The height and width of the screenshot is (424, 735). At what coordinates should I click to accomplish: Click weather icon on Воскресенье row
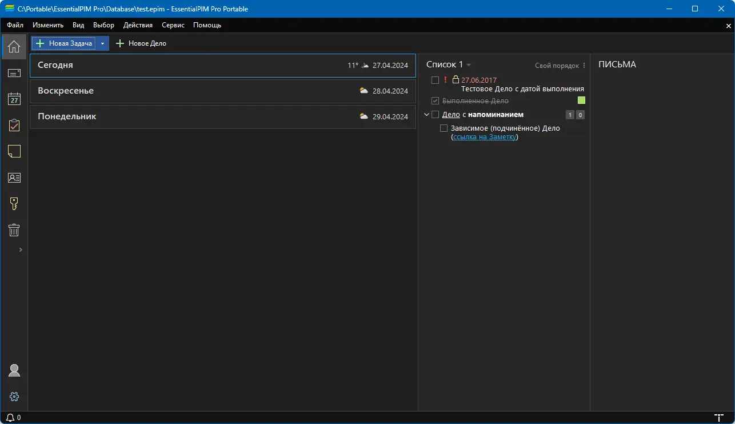pos(363,91)
